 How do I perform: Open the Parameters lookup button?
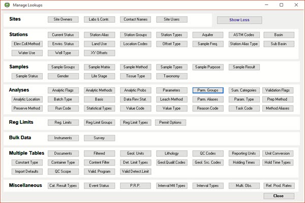coord(172,90)
